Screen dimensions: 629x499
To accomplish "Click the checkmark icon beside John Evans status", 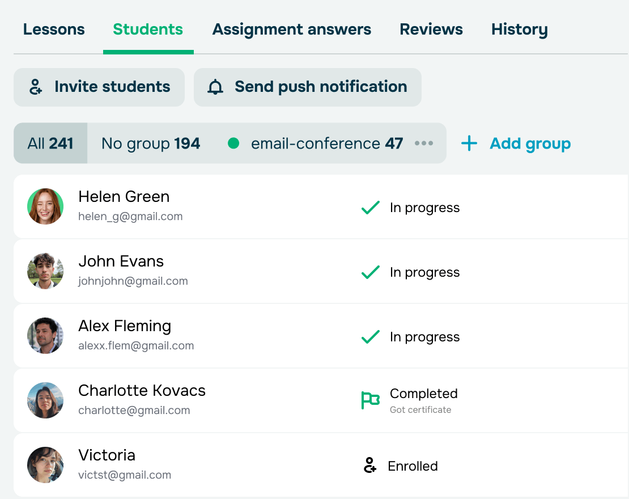I will pyautogui.click(x=370, y=272).
